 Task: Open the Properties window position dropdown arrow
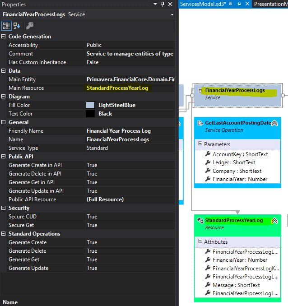click(155, 4)
